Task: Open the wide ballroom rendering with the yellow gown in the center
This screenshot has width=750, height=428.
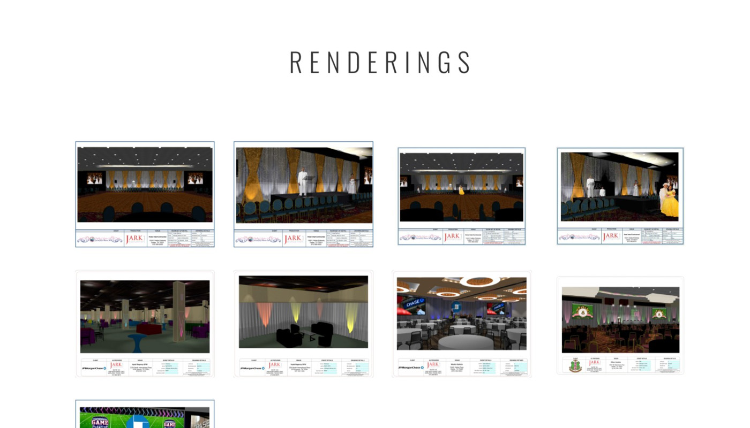Action: tap(461, 196)
